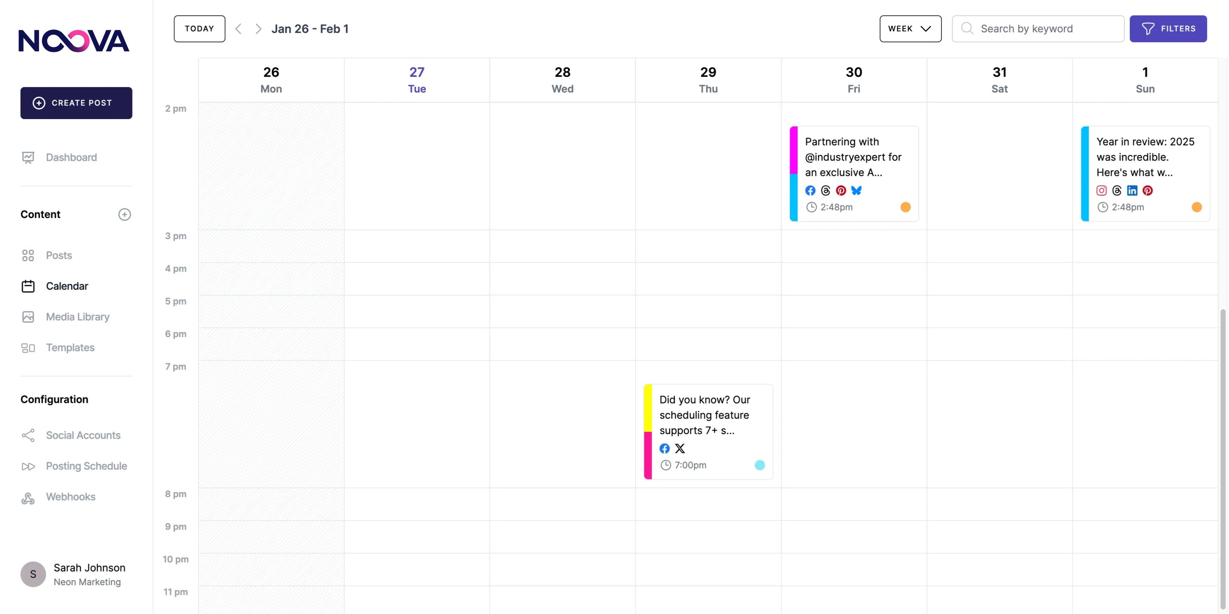Click the Bluesky icon on Partnering post

856,190
